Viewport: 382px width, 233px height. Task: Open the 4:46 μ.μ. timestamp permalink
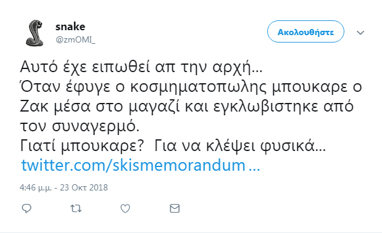click(x=36, y=187)
